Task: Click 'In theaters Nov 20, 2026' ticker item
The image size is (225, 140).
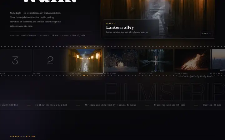Action: (51, 105)
